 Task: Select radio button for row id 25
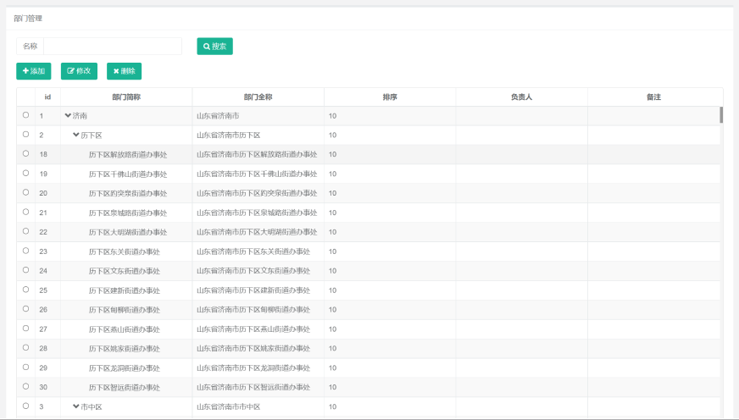(x=25, y=290)
